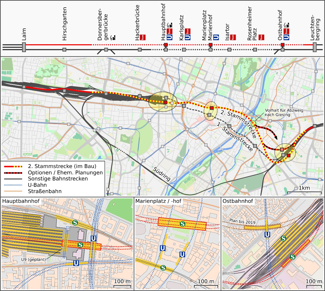Click the U-Bahn icon beside Karlsplatz label
The image size is (325, 291).
point(188,37)
